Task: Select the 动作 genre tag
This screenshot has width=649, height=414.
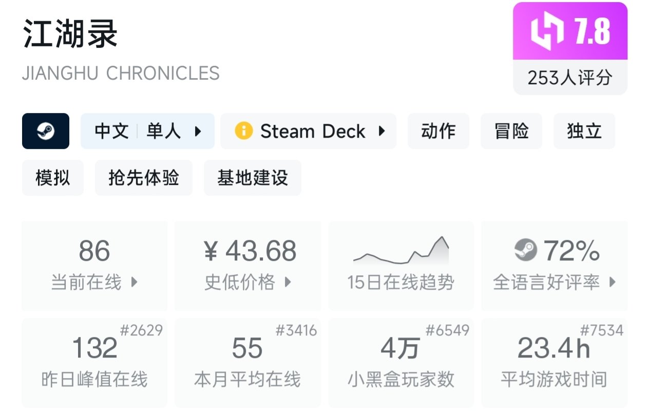Action: tap(438, 131)
